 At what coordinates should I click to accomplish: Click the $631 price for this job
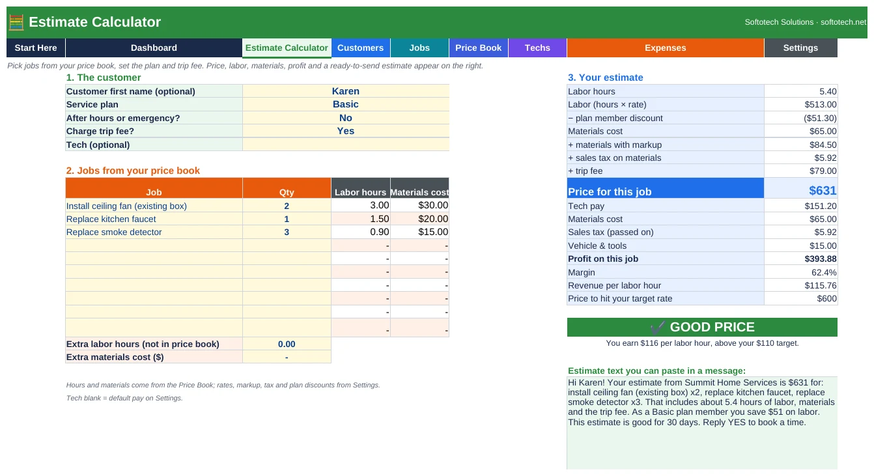(x=801, y=188)
